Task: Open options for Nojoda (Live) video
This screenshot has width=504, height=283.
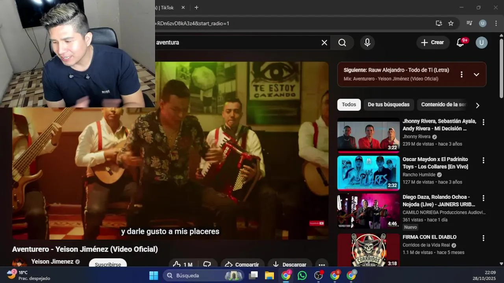Action: [x=484, y=198]
